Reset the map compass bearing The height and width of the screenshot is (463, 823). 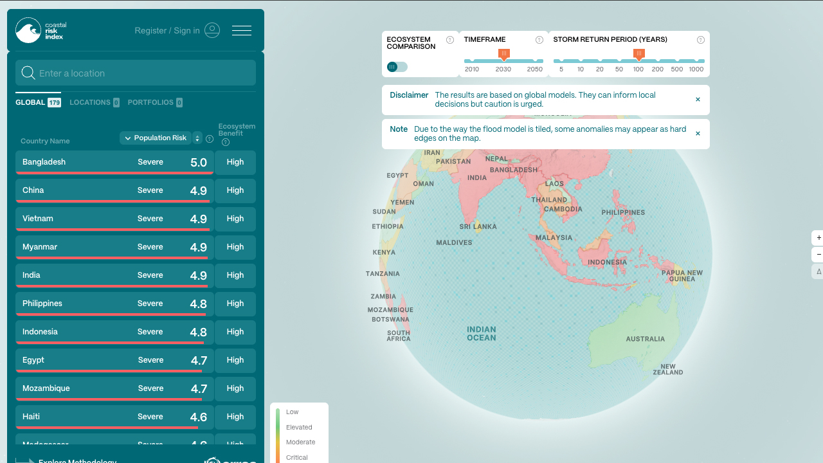point(818,271)
